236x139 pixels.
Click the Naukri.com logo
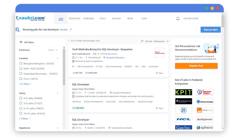click(30, 18)
